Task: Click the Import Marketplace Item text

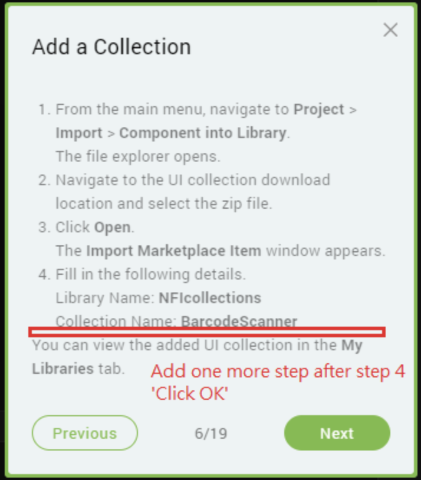Action: (173, 251)
